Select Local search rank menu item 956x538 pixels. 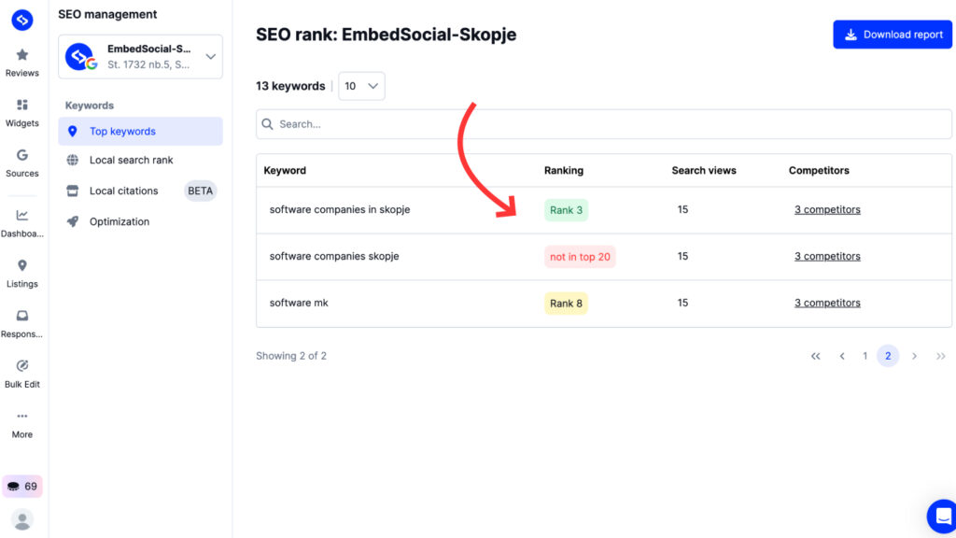[131, 160]
